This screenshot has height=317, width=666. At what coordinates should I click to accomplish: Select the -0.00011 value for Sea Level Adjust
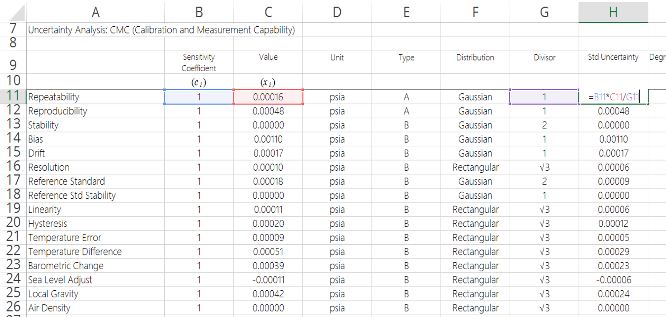point(268,280)
